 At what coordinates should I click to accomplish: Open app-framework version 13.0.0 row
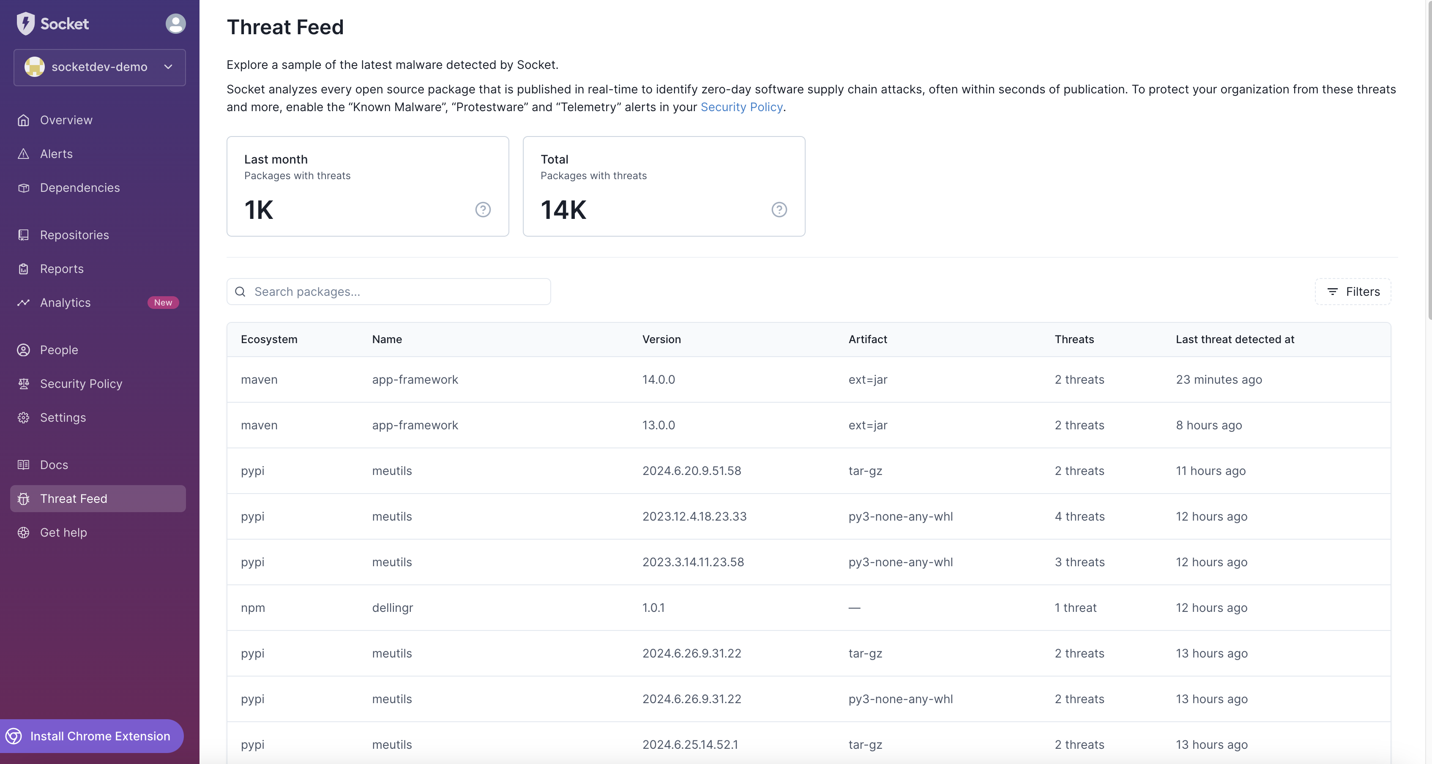pos(808,425)
